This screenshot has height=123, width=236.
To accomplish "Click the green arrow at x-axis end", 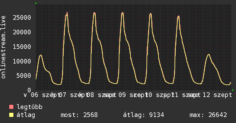I will pos(233,90).
